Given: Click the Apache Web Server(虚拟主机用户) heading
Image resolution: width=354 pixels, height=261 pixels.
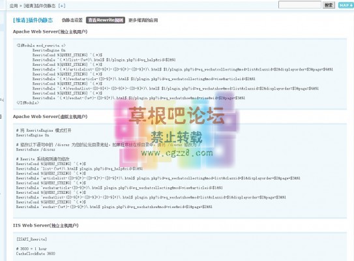Looking at the screenshot, I should pos(50,117).
